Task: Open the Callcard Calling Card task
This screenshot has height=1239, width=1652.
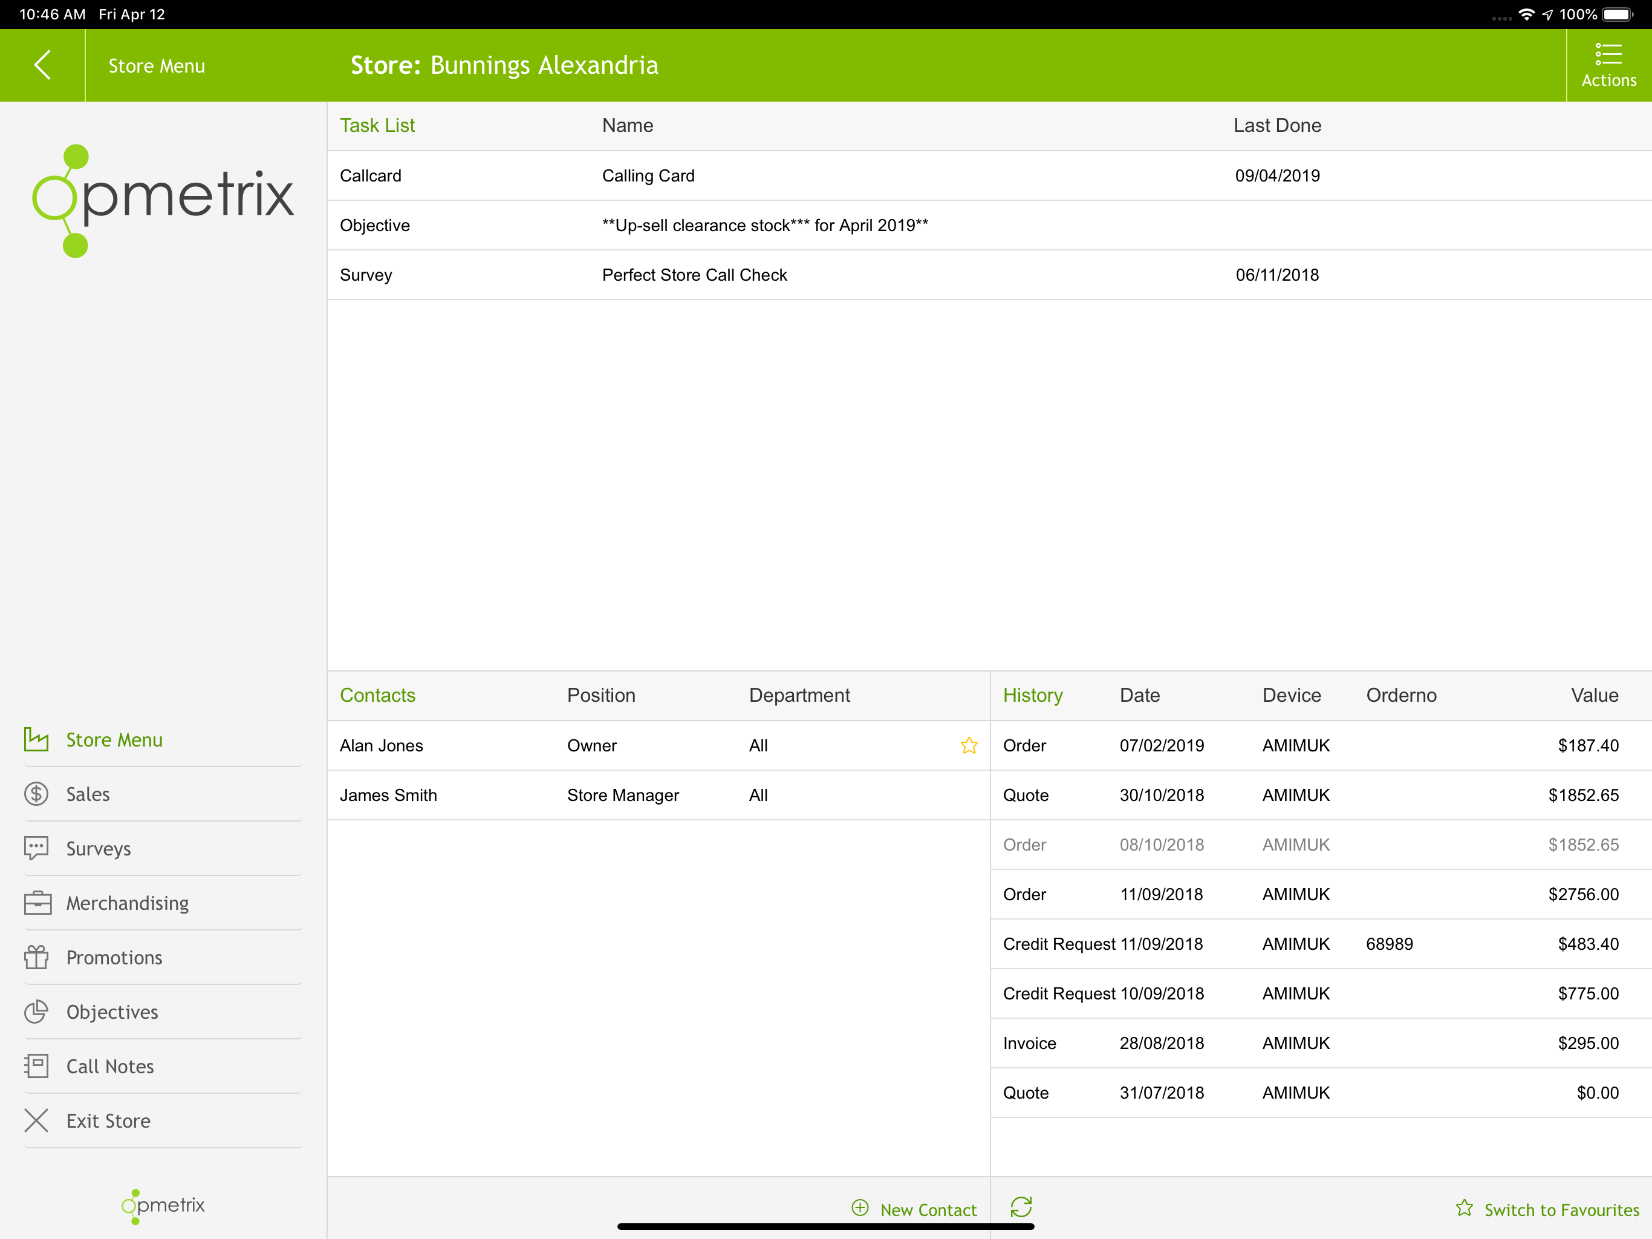Action: click(x=989, y=175)
